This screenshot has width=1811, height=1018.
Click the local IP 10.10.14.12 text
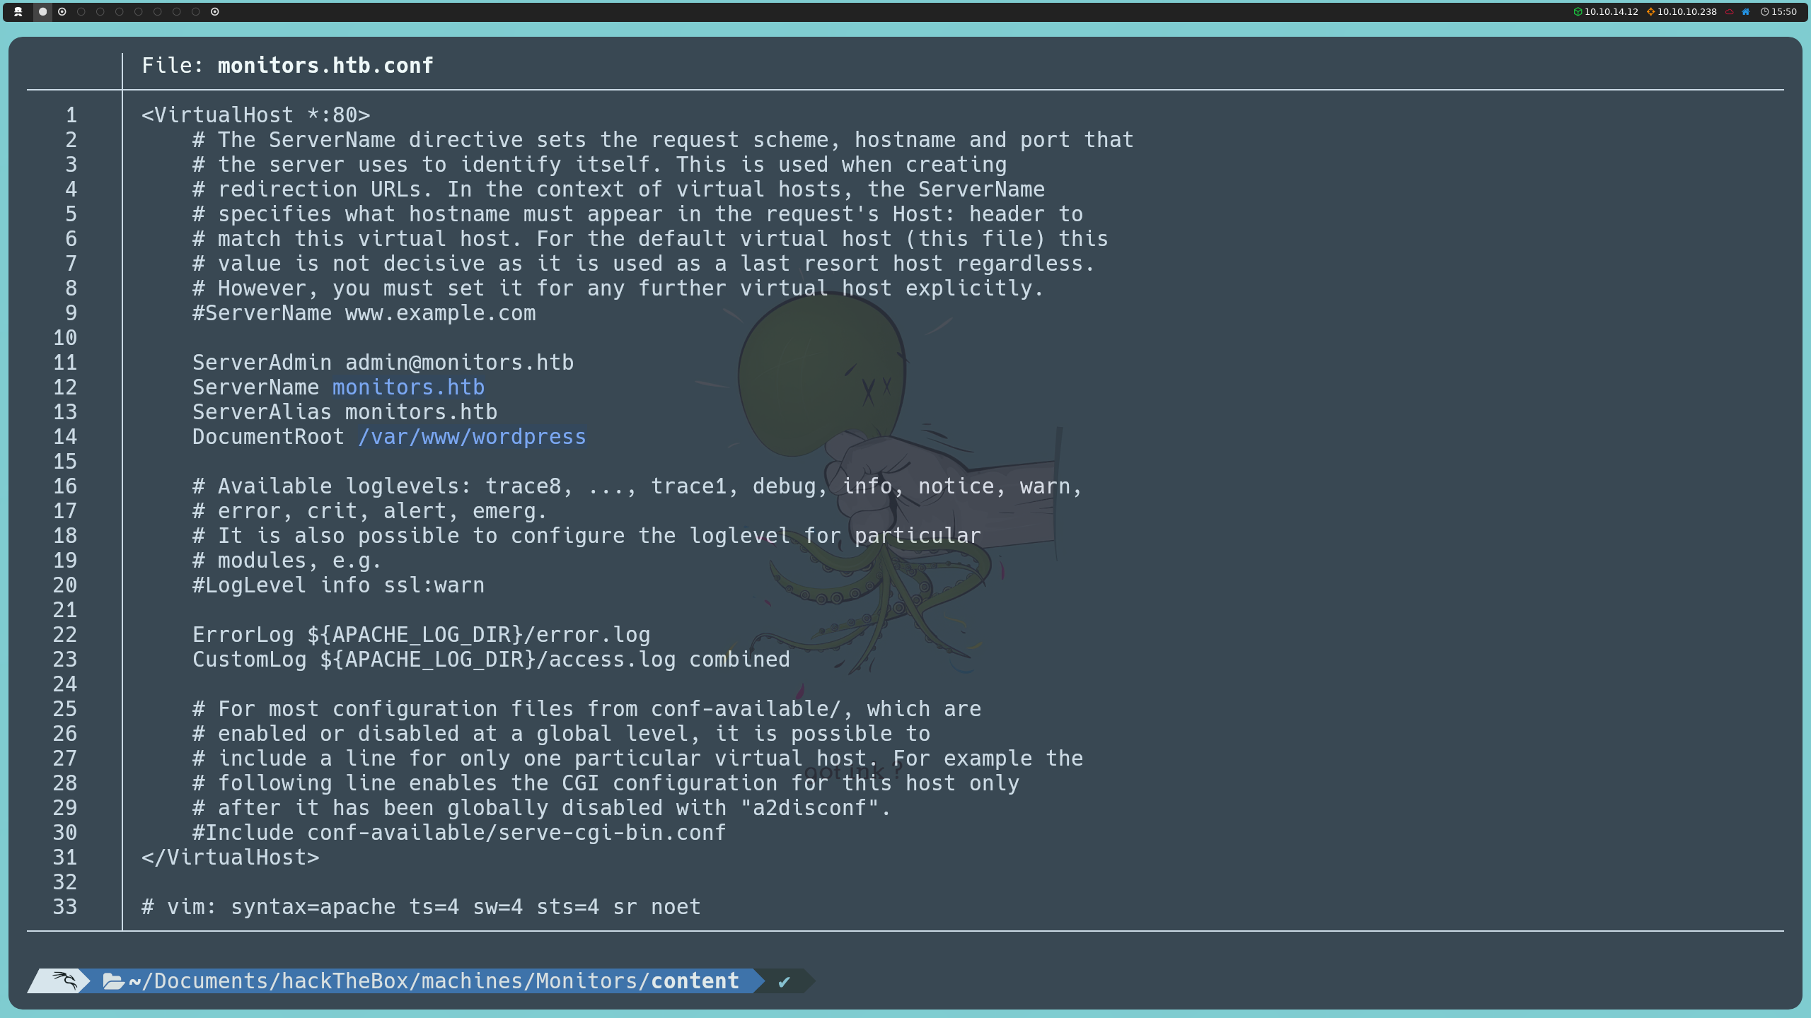pos(1611,11)
